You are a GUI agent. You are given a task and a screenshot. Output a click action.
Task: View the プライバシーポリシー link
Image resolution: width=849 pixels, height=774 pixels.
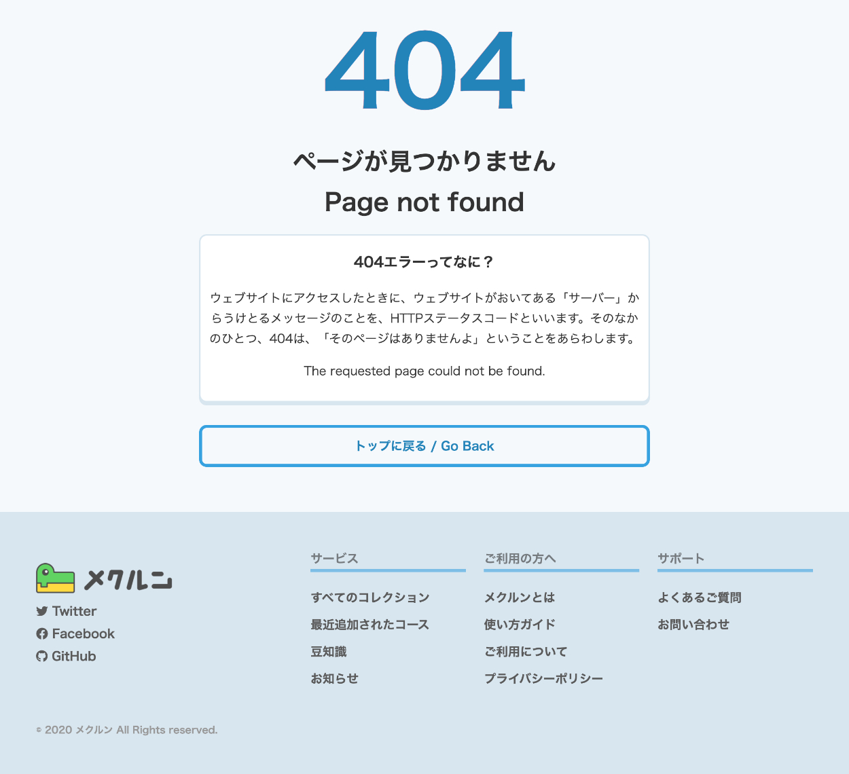[x=543, y=678]
